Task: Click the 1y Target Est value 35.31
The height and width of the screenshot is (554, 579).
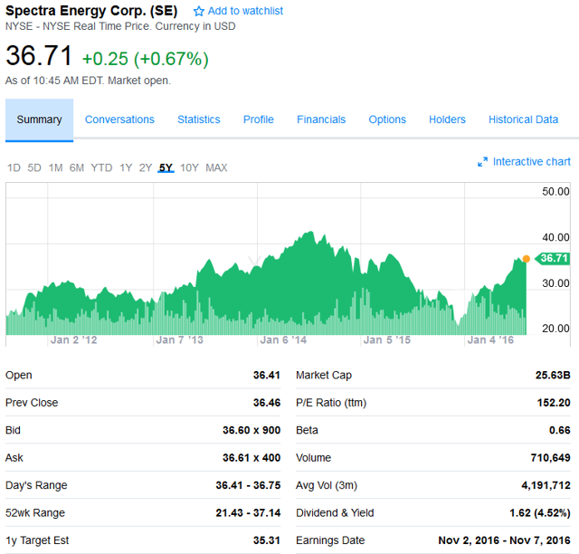Action: pos(267,540)
